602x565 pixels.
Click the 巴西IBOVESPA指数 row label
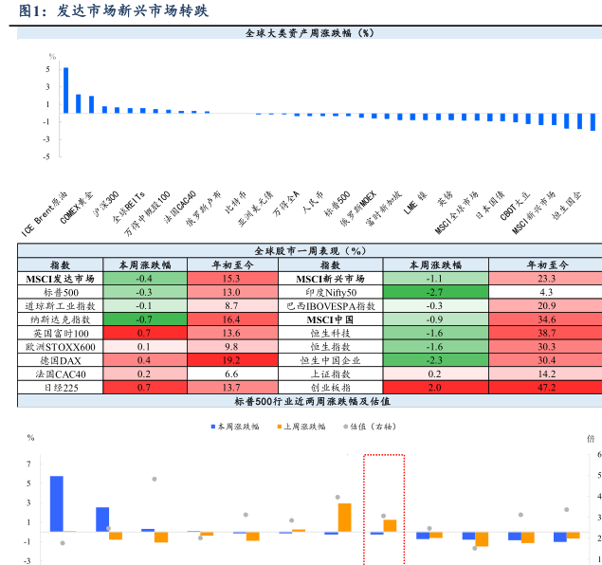point(330,307)
